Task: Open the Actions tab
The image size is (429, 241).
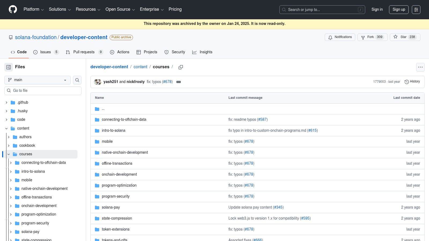Action: [x=120, y=52]
